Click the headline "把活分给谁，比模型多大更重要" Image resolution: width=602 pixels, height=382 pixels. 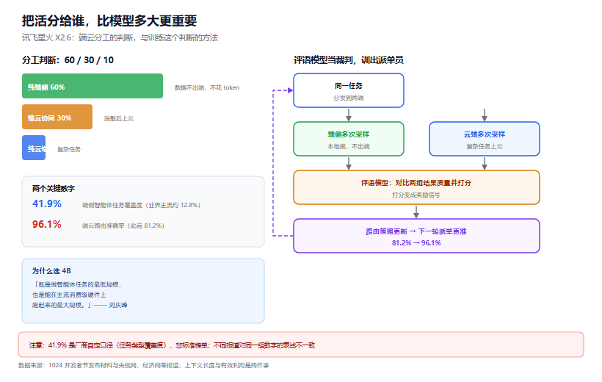click(x=109, y=21)
